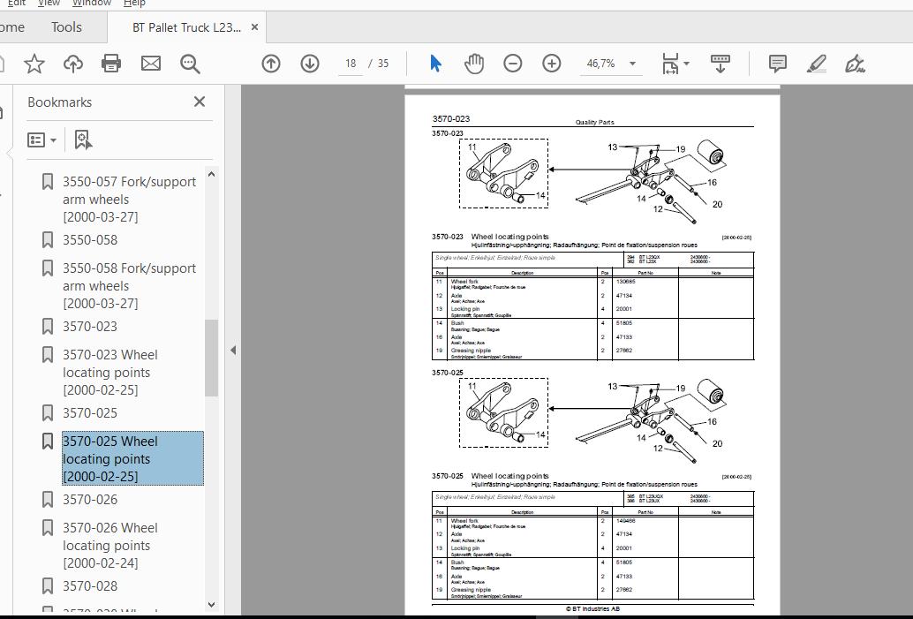Collapse the navigation pane with side arrow
The height and width of the screenshot is (619, 913).
233,350
